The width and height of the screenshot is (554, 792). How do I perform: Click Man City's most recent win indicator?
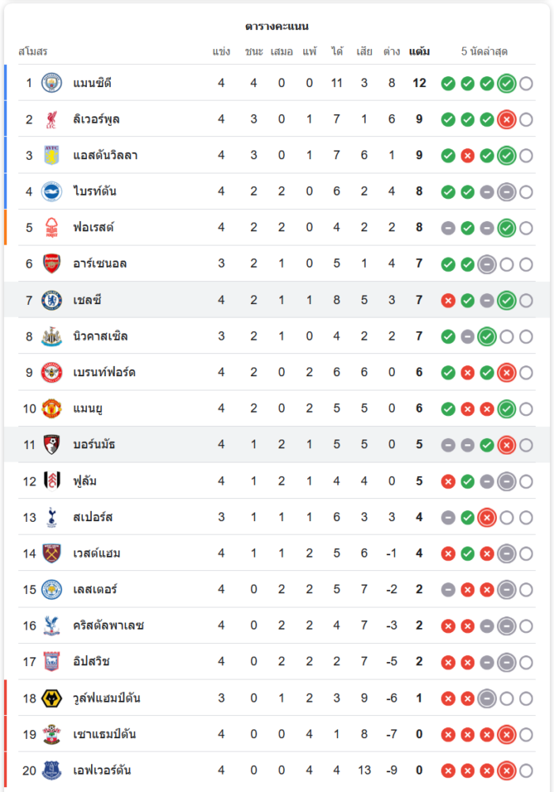507,83
